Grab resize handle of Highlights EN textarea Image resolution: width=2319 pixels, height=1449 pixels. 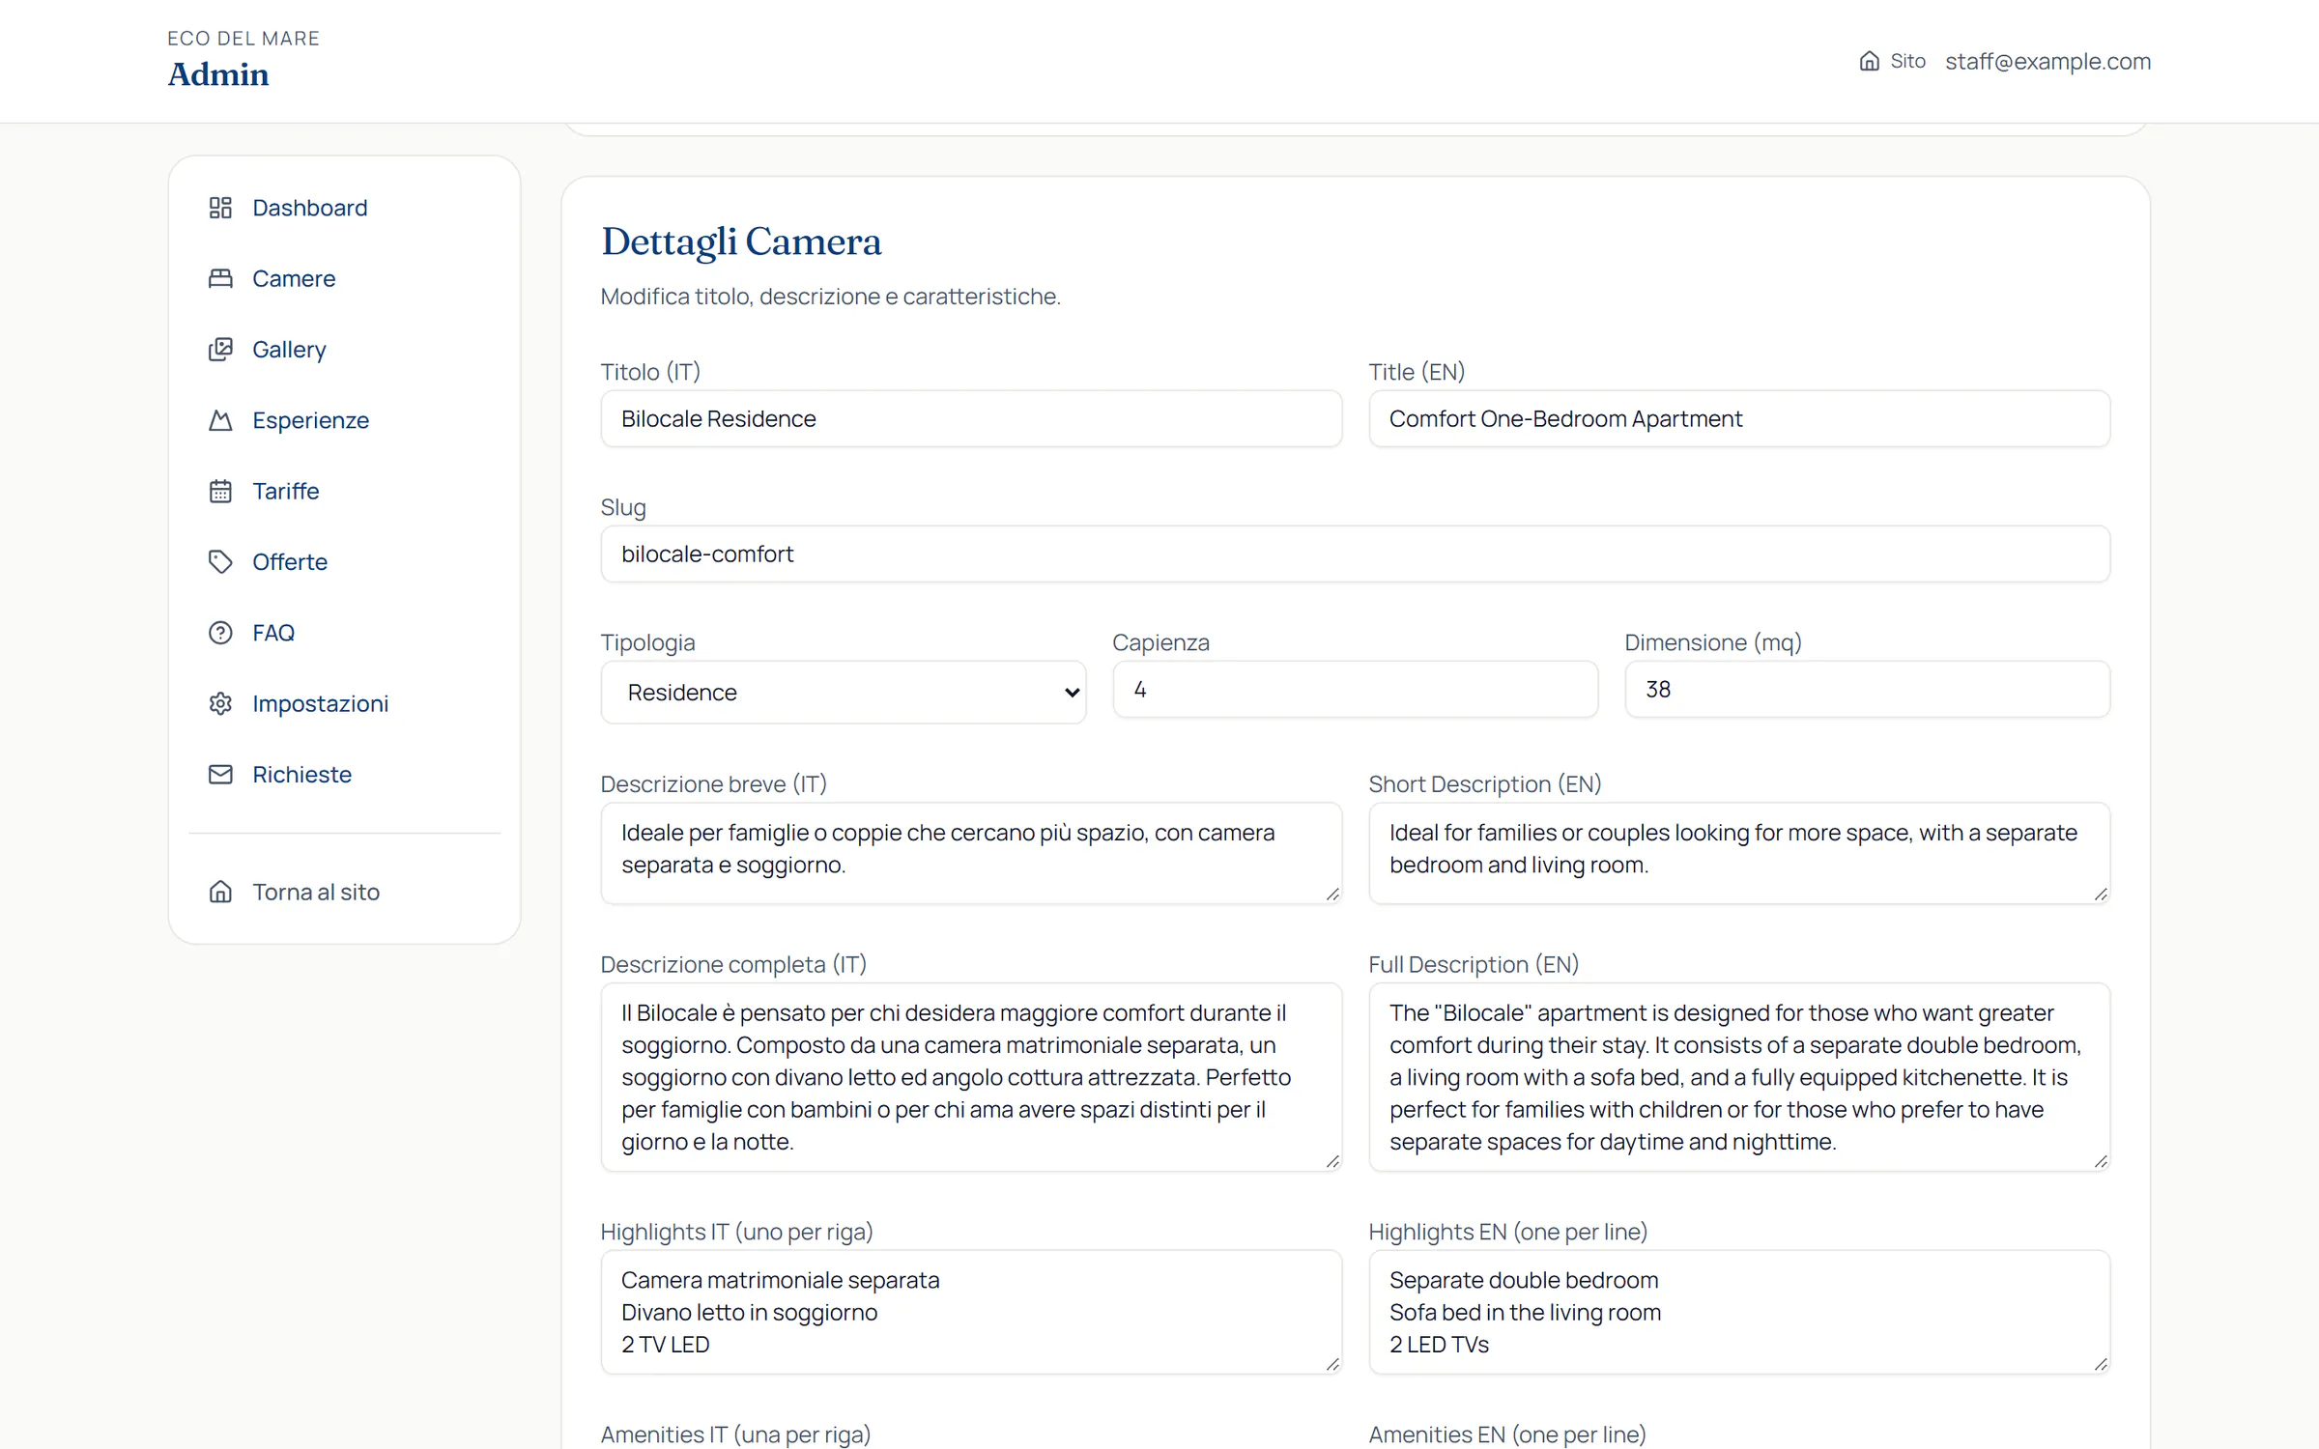[x=2101, y=1364]
